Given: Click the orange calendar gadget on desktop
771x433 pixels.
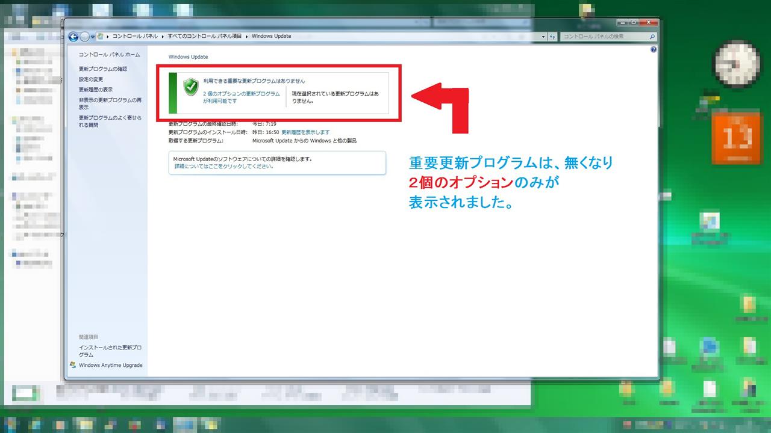Looking at the screenshot, I should [736, 140].
